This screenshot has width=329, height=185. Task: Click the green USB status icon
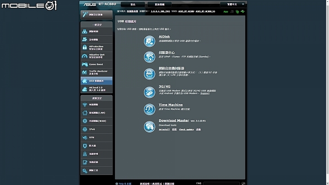243,11
